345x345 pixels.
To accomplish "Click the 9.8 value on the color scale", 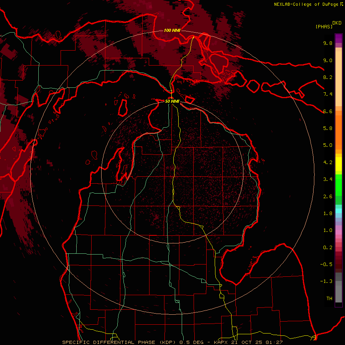I will [328, 43].
